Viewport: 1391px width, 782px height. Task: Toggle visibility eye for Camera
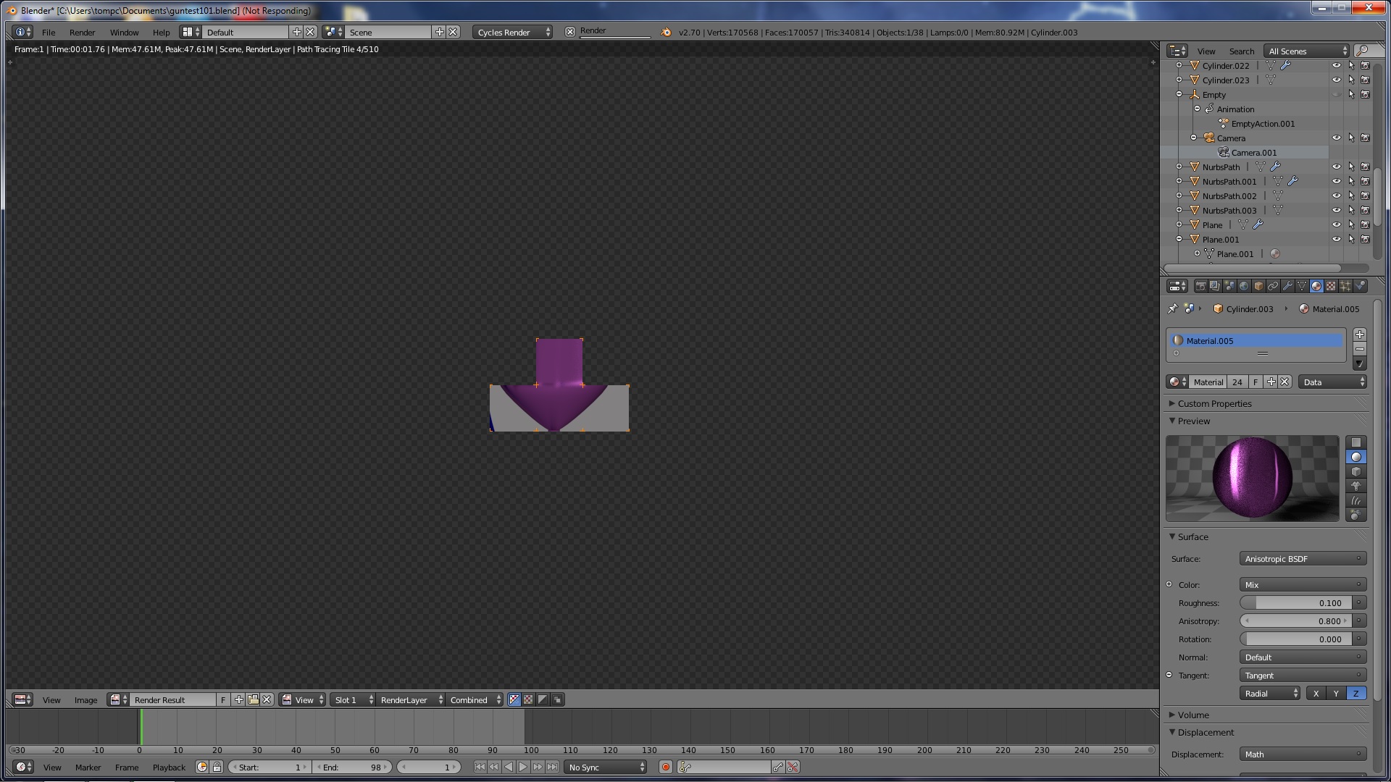click(x=1337, y=138)
